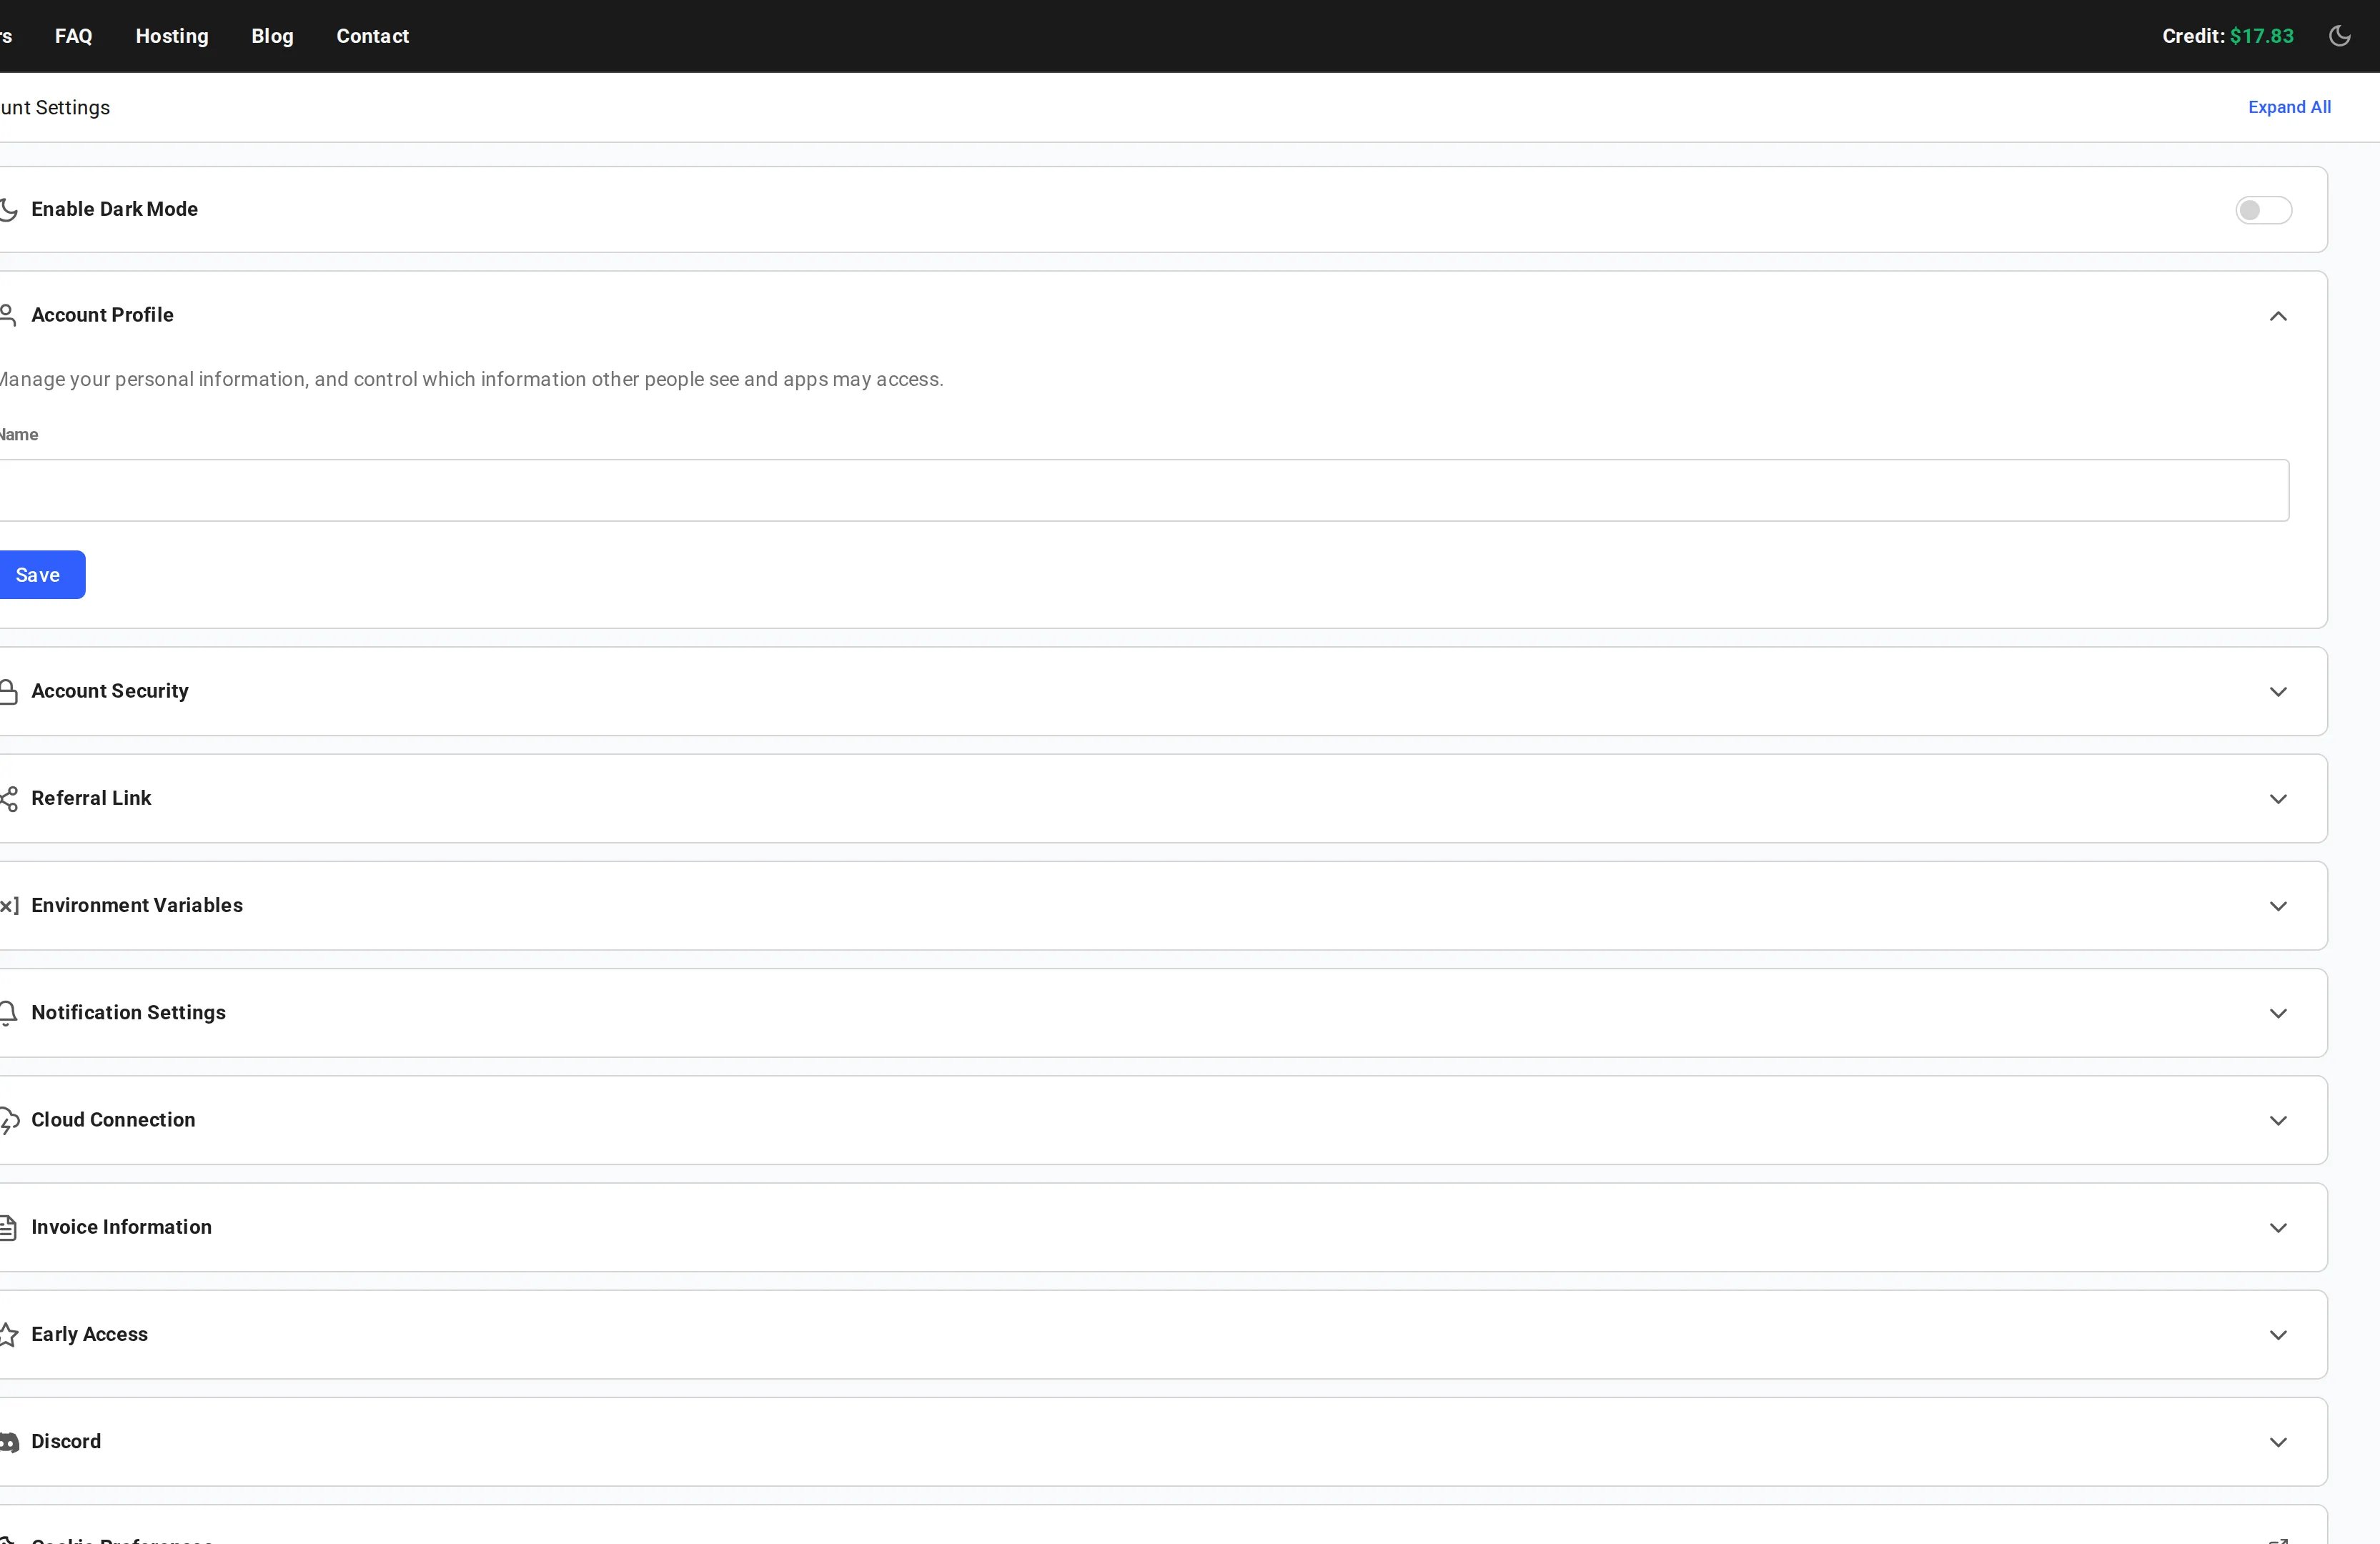Expand the Discord section chevron
The image size is (2380, 1544).
click(2277, 1442)
